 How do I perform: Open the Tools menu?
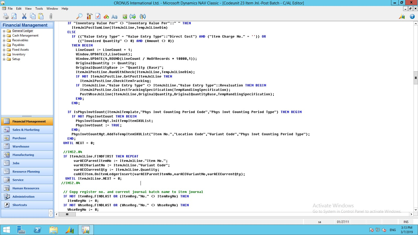39,8
